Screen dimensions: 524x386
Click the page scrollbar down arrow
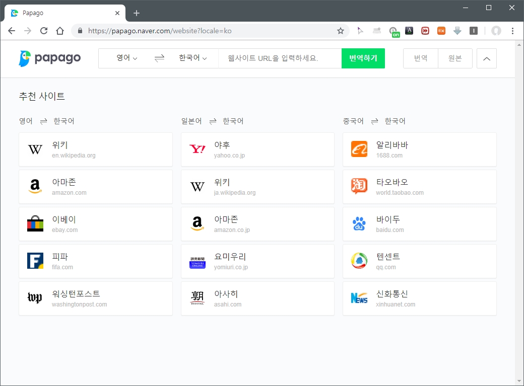coord(519,381)
